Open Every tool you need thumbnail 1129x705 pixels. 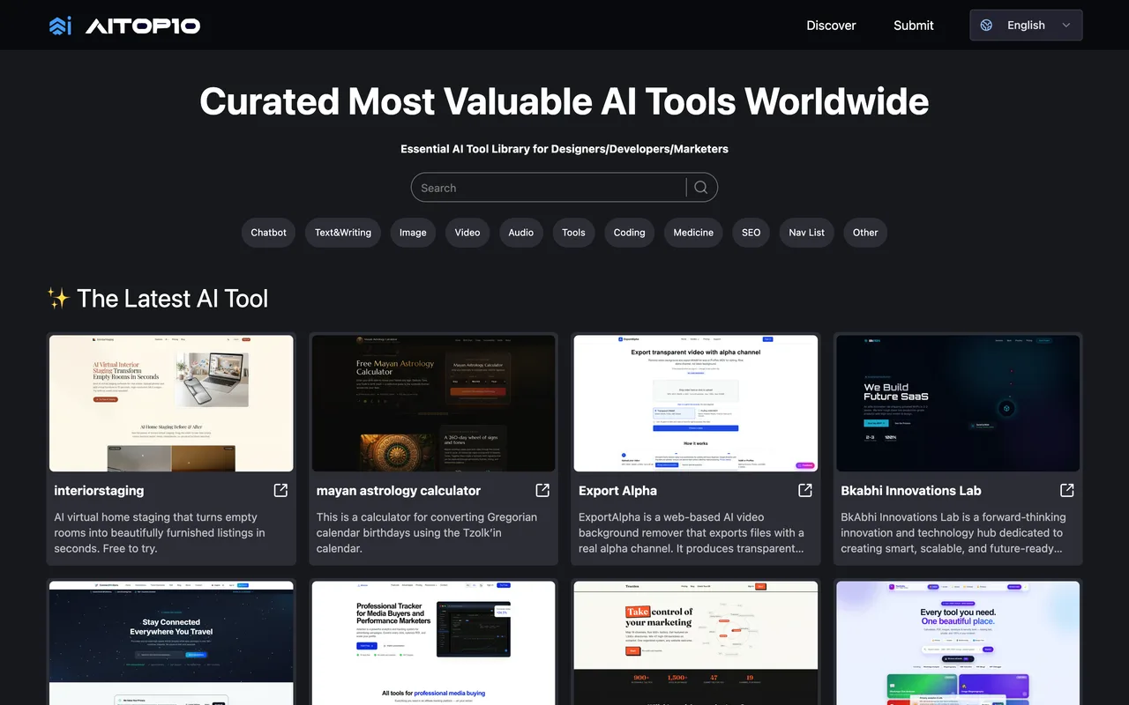click(958, 642)
